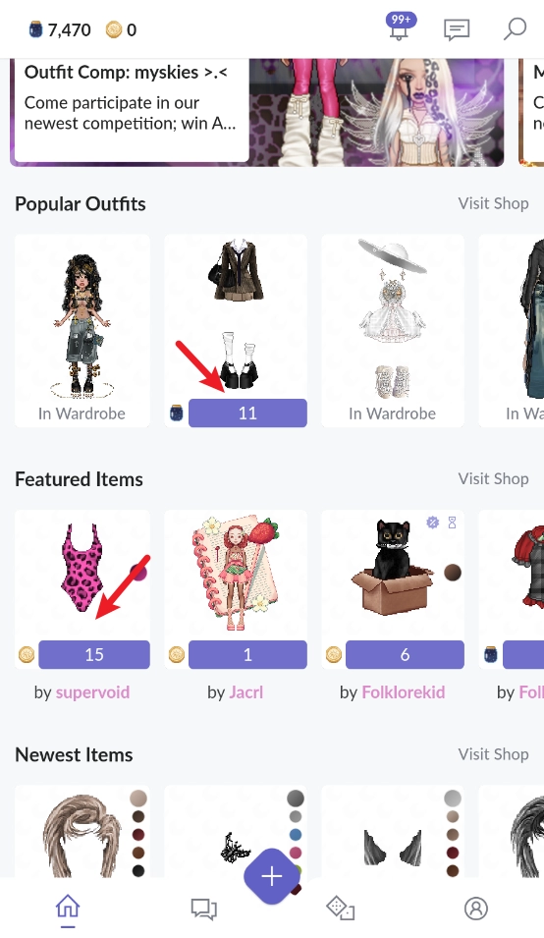Click Visit Shop next to Popular Outfits

[x=493, y=203]
